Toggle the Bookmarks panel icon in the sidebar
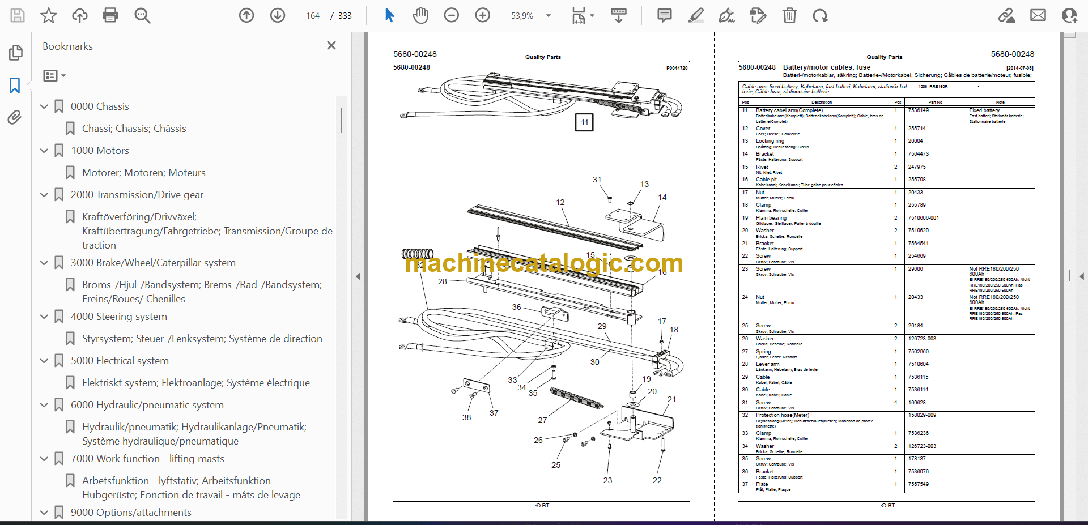1088x525 pixels. pyautogui.click(x=15, y=86)
